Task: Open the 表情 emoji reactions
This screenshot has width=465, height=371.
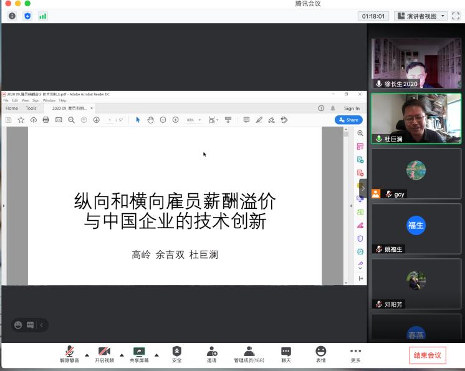Action: [320, 354]
